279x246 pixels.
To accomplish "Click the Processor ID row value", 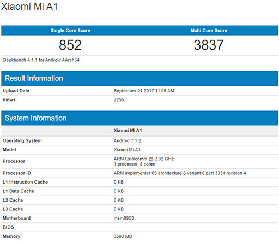I will pyautogui.click(x=180, y=173).
